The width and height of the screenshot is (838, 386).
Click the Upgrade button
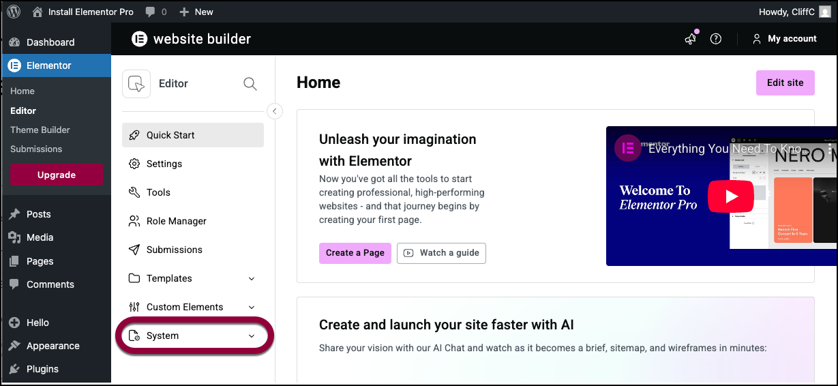coord(57,175)
